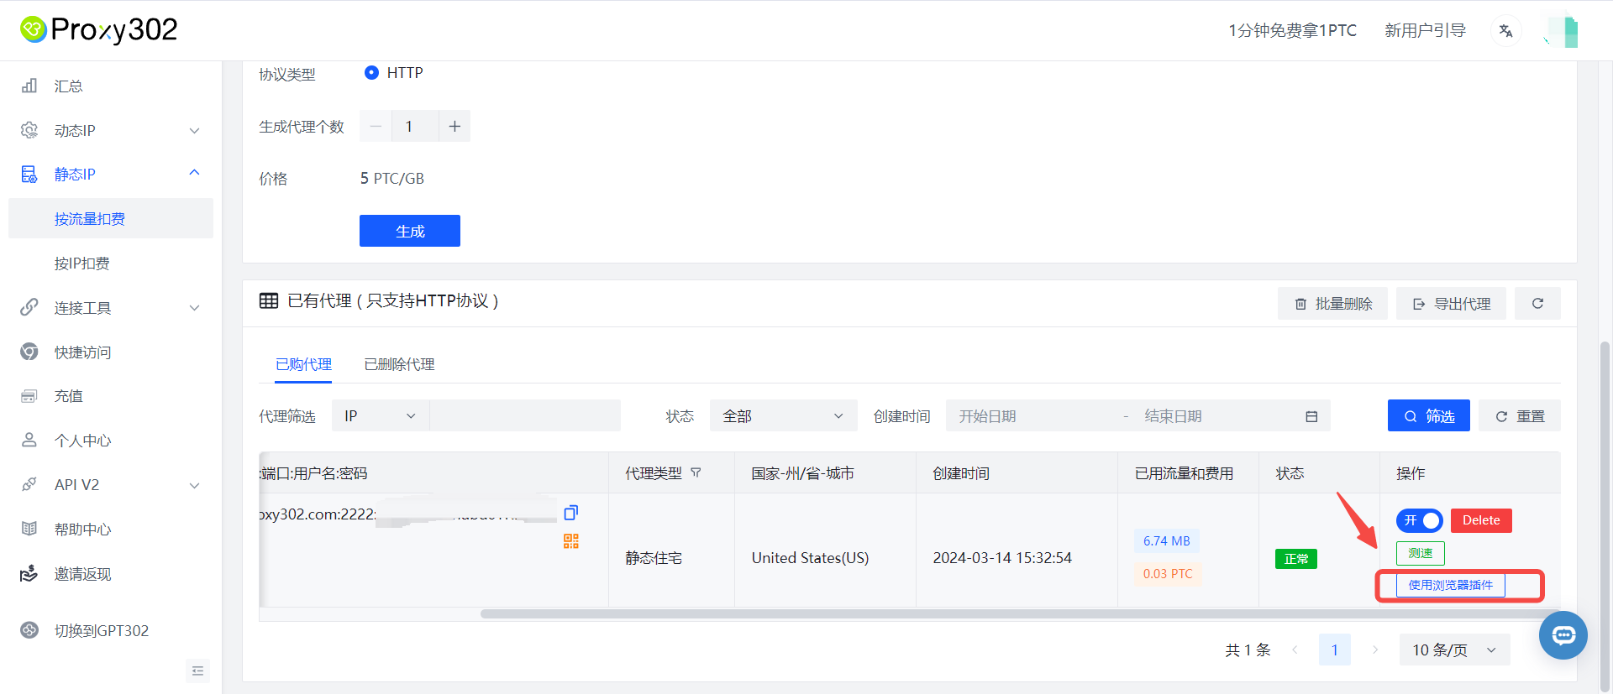1613x694 pixels.
Task: Click the 使用浏览器插件 button
Action: pos(1451,585)
